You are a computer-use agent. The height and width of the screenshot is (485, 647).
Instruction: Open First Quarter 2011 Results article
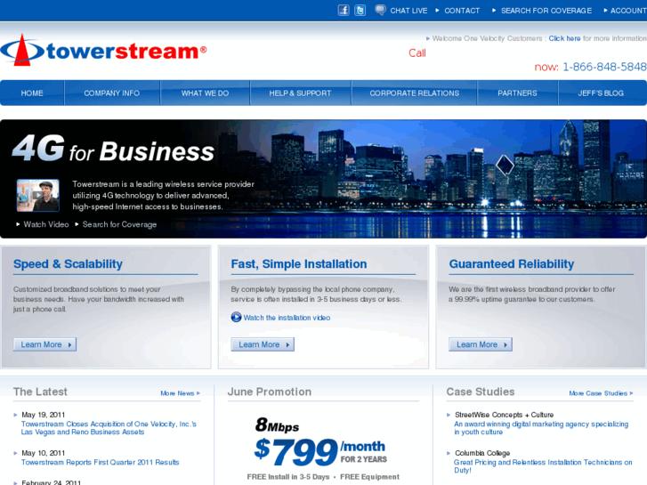[x=101, y=462]
